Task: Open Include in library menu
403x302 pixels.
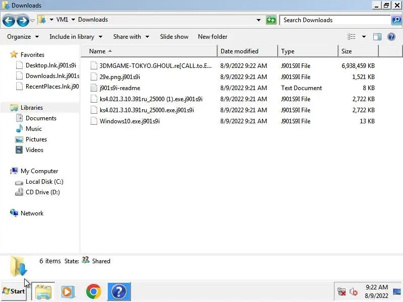Action: point(76,37)
